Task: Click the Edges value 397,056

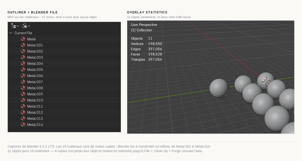Action: click(x=155, y=49)
